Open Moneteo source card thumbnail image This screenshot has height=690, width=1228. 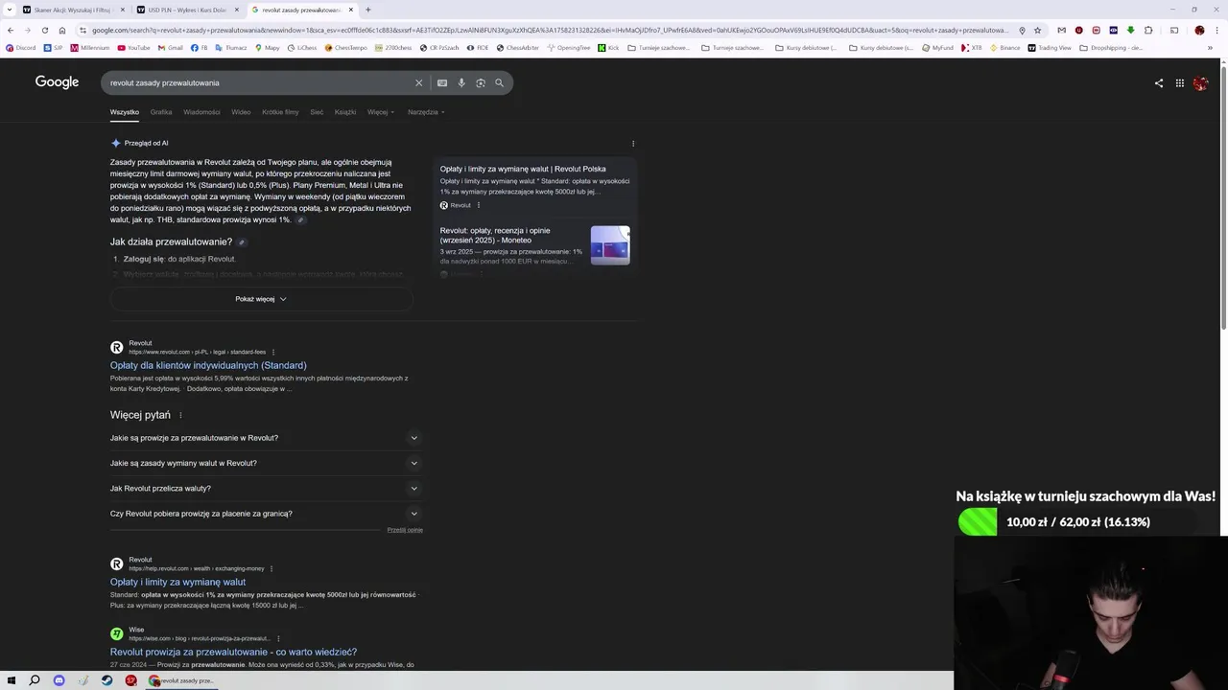coord(610,245)
